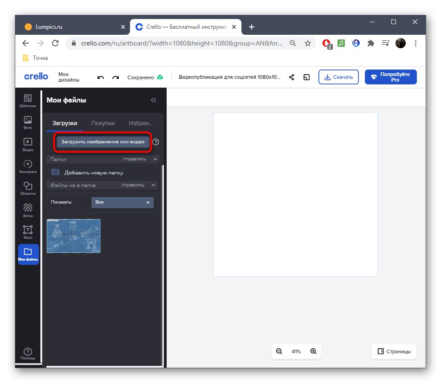Collapse the Файлы не в папке section chevron
The height and width of the screenshot is (383, 441).
(x=154, y=185)
